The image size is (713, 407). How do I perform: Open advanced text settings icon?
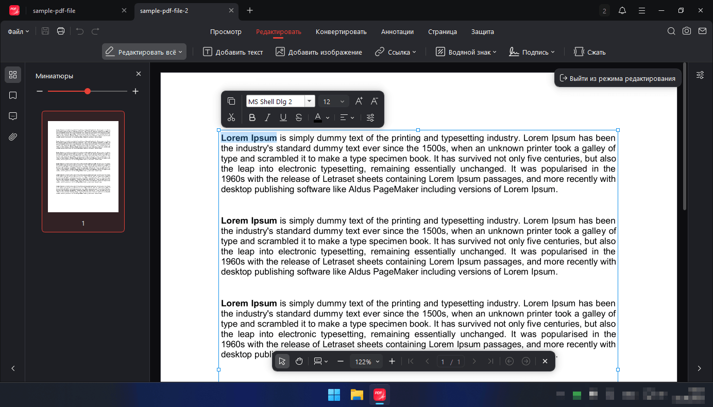point(370,117)
